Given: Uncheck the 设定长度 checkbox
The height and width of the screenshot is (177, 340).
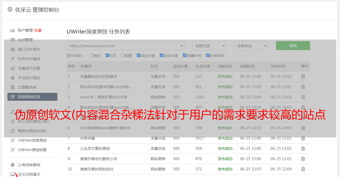Looking at the screenshot, I should tap(138, 55).
